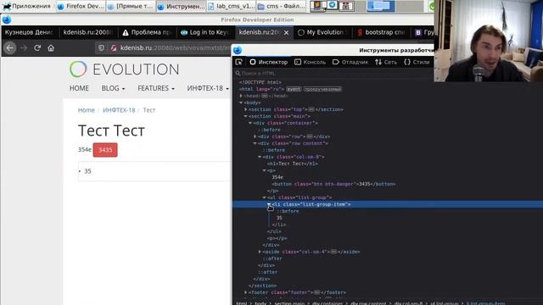Click the browser forward arrow
Screen dimensions: 543x305
(24, 47)
